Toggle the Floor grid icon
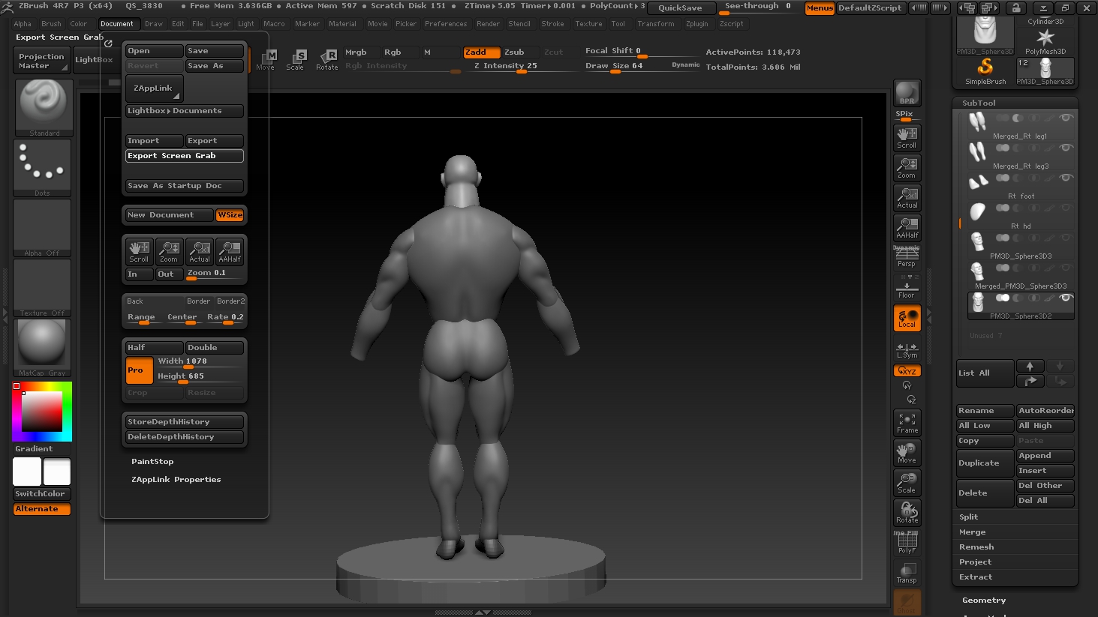The width and height of the screenshot is (1098, 617). tap(907, 287)
